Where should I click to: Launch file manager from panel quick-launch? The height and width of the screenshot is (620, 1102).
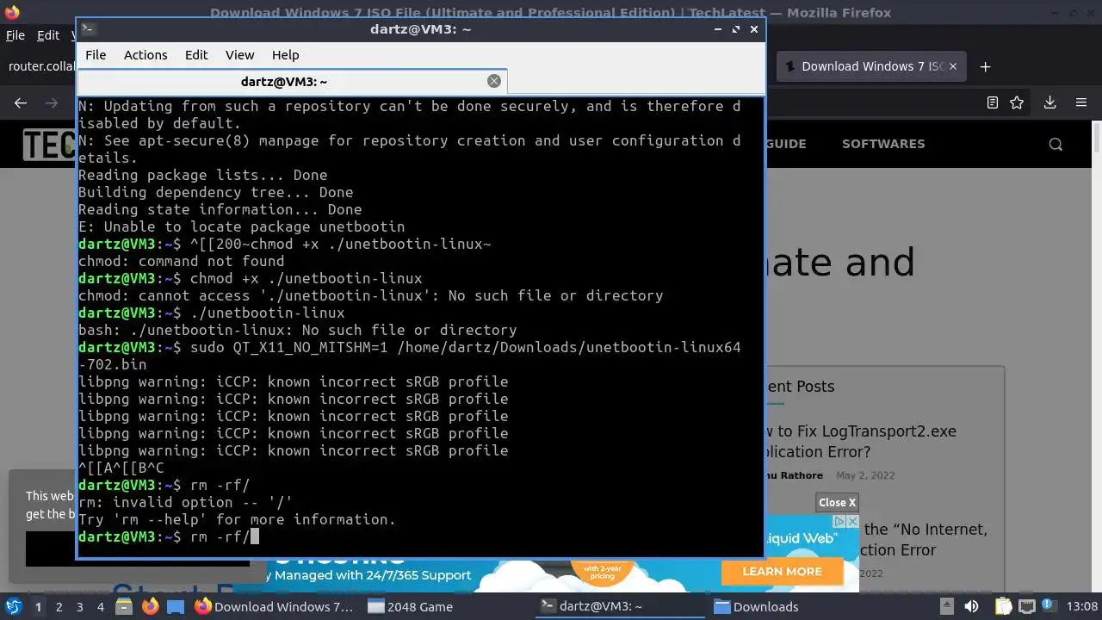pyautogui.click(x=124, y=606)
